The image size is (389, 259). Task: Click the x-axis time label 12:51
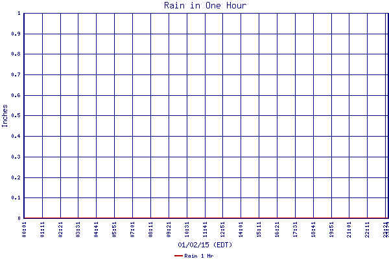[x=223, y=229]
